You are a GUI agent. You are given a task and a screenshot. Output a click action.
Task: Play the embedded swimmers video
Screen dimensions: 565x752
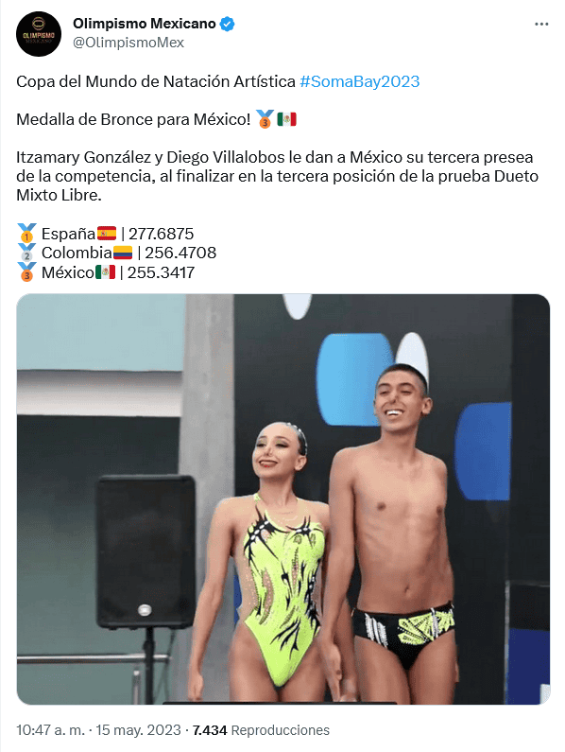[x=283, y=498]
